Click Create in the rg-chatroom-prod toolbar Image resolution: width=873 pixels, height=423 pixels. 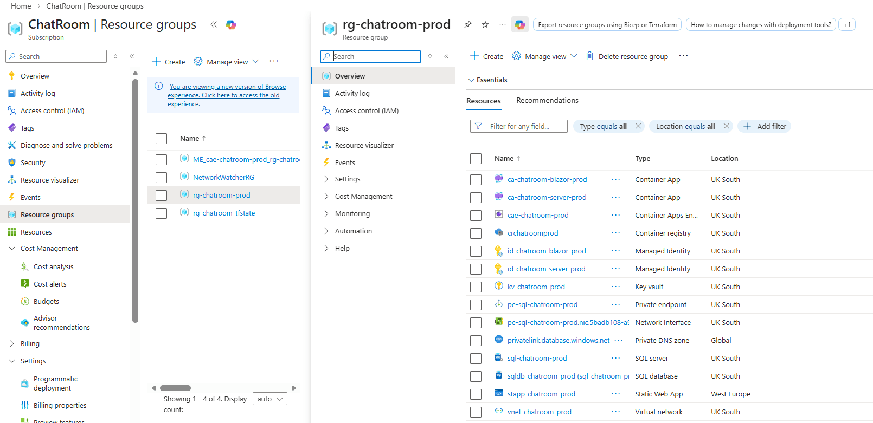click(x=486, y=56)
